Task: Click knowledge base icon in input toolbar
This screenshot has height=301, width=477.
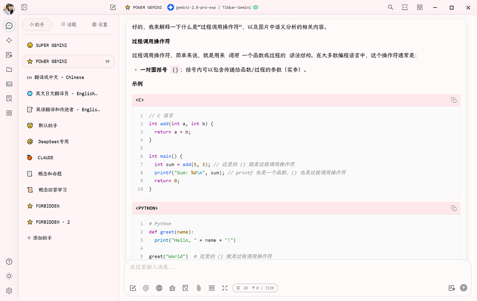Action: 185,288
